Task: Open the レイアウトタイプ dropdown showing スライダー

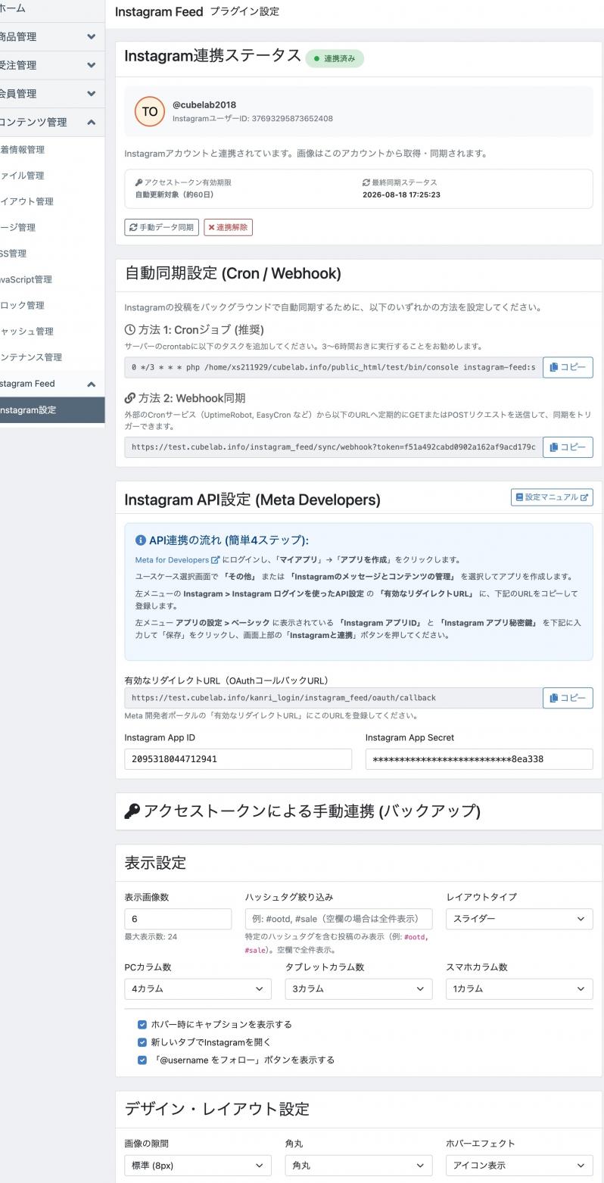Action: coord(519,919)
